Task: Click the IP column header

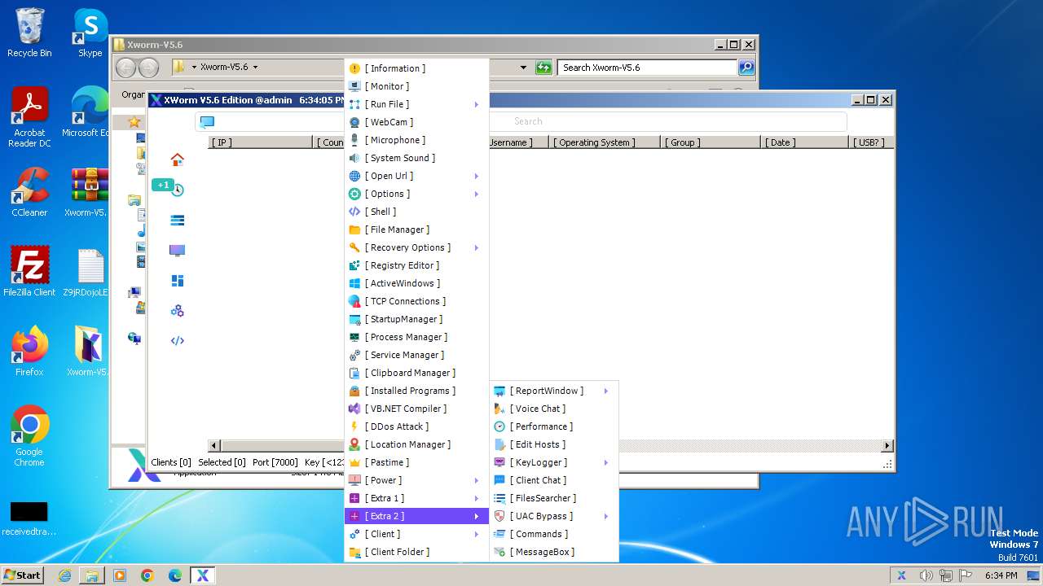Action: click(261, 142)
